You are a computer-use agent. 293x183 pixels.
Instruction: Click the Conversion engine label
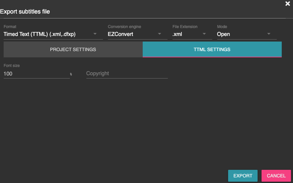(x=124, y=27)
